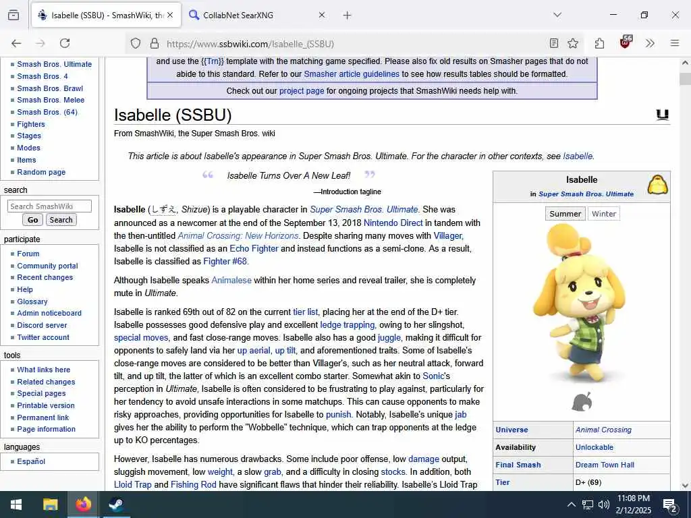The width and height of the screenshot is (691, 518).
Task: Click the uBlock Origin extension icon
Action: point(626,42)
